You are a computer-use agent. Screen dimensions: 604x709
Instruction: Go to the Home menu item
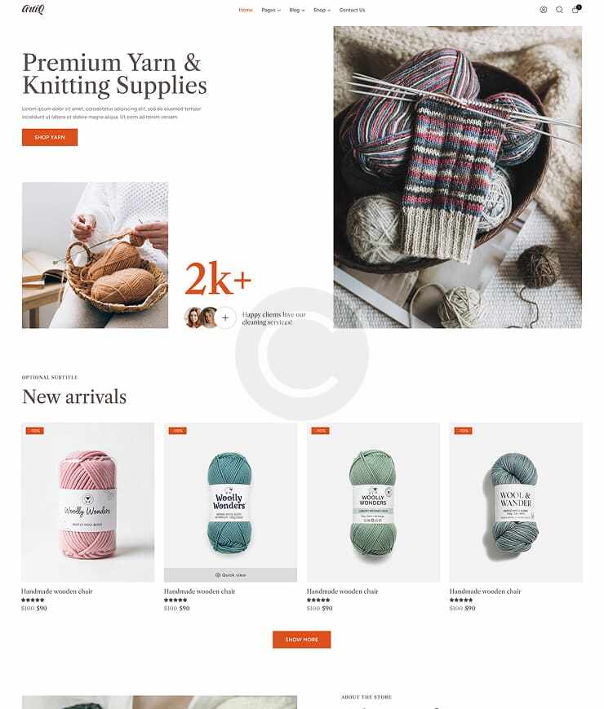[x=246, y=10]
